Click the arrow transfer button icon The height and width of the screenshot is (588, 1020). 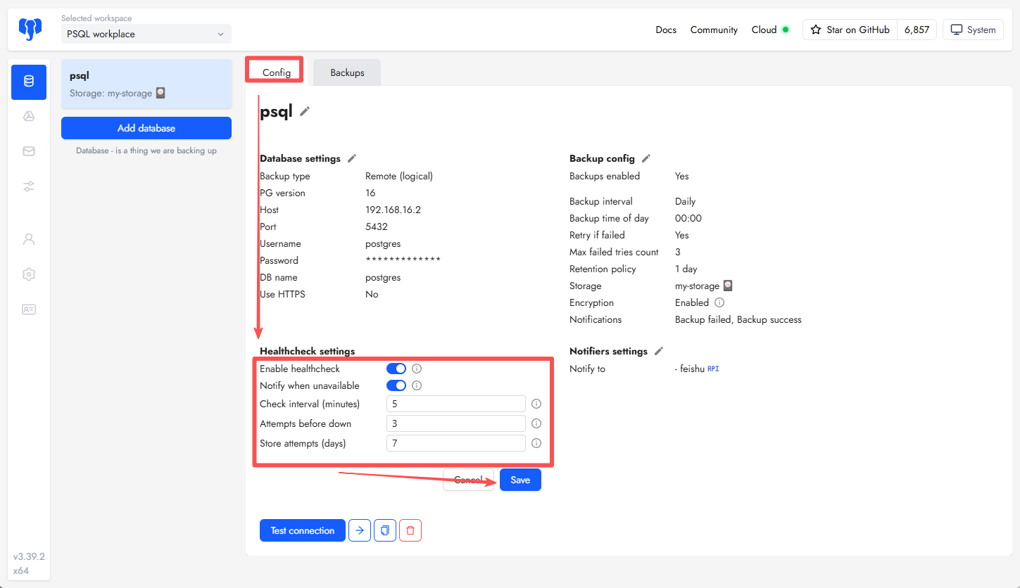[360, 530]
